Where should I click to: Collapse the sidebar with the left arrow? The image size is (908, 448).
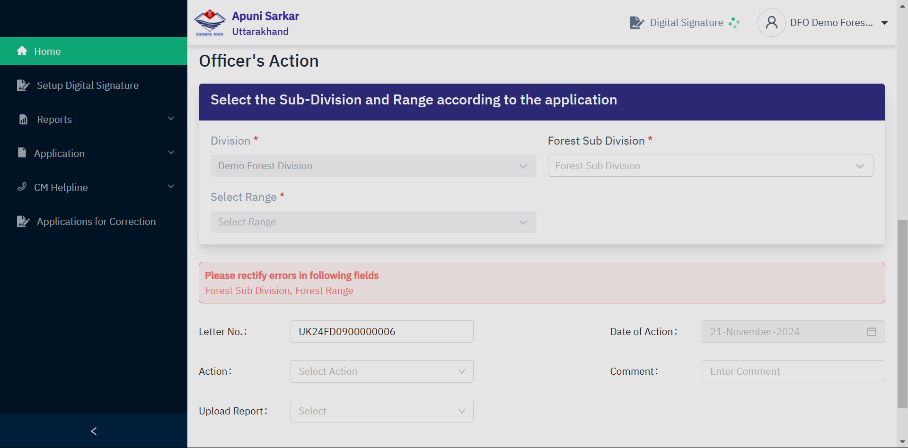94,431
